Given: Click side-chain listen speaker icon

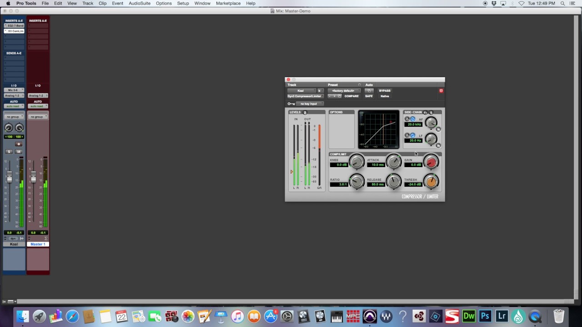Looking at the screenshot, I should pos(431,112).
